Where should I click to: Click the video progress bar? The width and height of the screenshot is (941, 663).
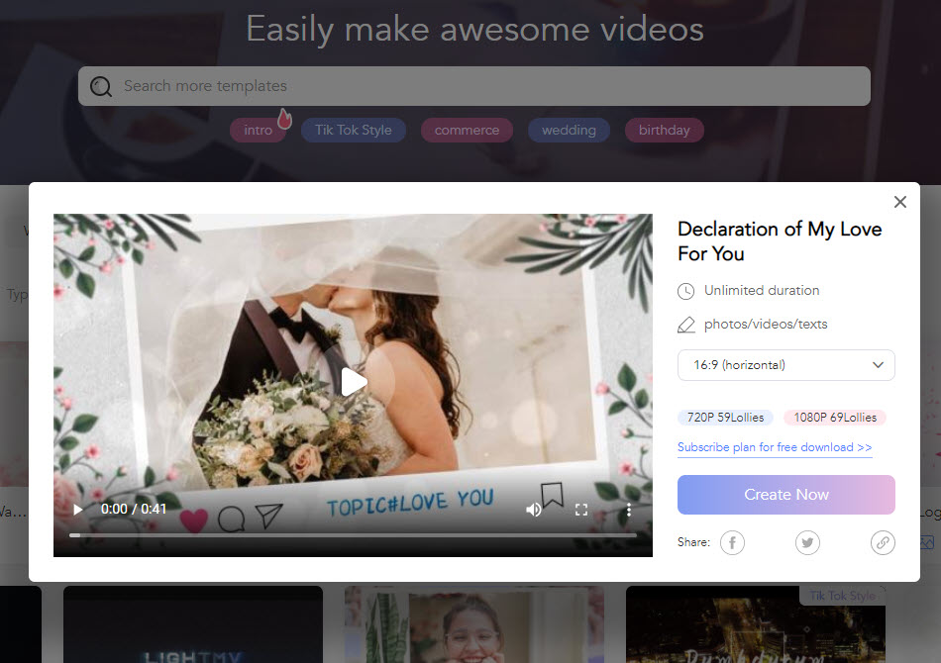(x=353, y=534)
